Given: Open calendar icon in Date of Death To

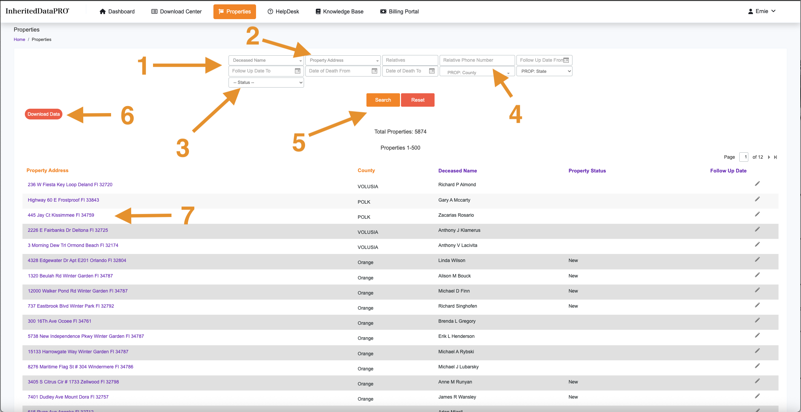Looking at the screenshot, I should coord(432,71).
